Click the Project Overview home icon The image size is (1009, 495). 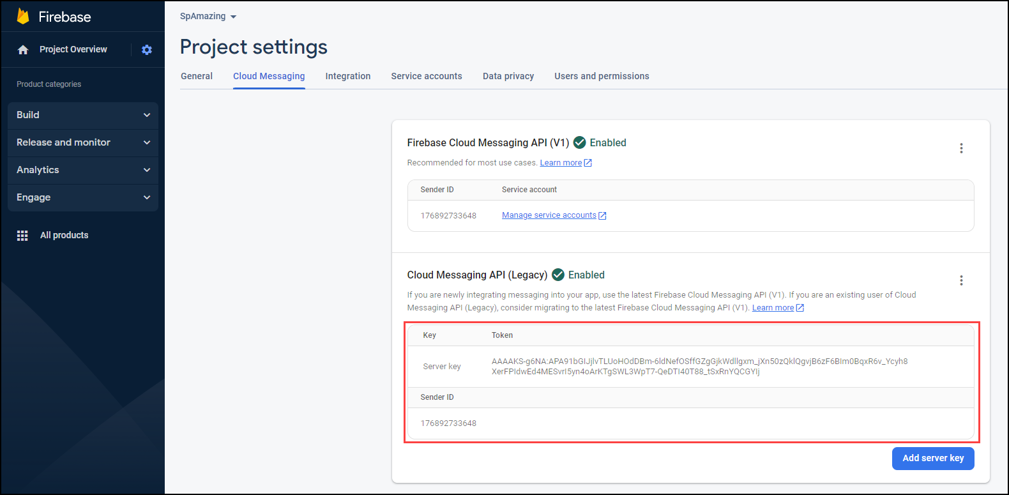23,50
